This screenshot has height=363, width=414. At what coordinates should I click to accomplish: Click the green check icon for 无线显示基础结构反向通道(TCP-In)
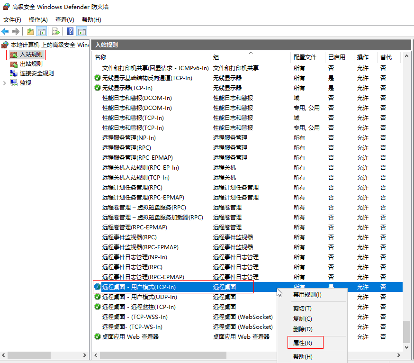click(x=98, y=78)
